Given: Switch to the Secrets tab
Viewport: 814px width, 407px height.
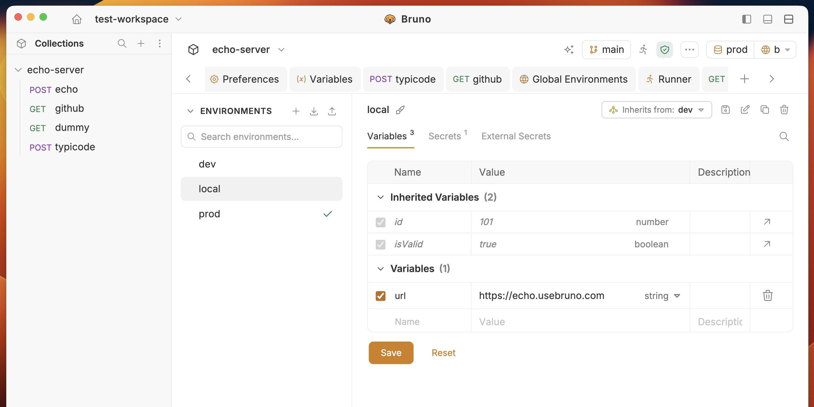Looking at the screenshot, I should pos(447,136).
